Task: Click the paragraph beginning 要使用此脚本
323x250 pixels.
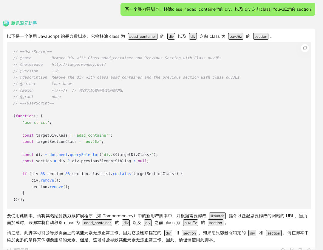Action: click(157, 219)
